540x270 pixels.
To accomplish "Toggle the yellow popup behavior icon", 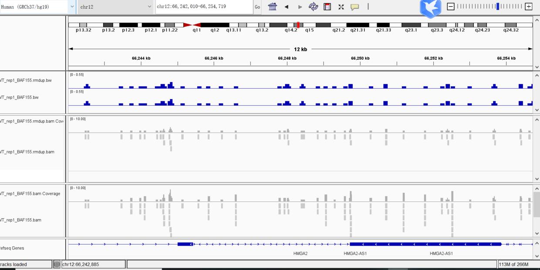I will click(x=354, y=7).
